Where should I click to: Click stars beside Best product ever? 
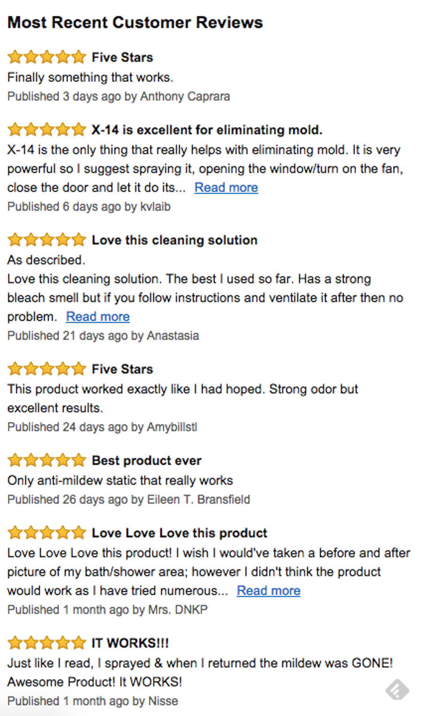[47, 460]
